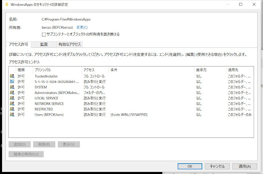Click the user group icon beside SYSTEM
Image resolution: width=263 pixels, height=174 pixels.
point(12,87)
